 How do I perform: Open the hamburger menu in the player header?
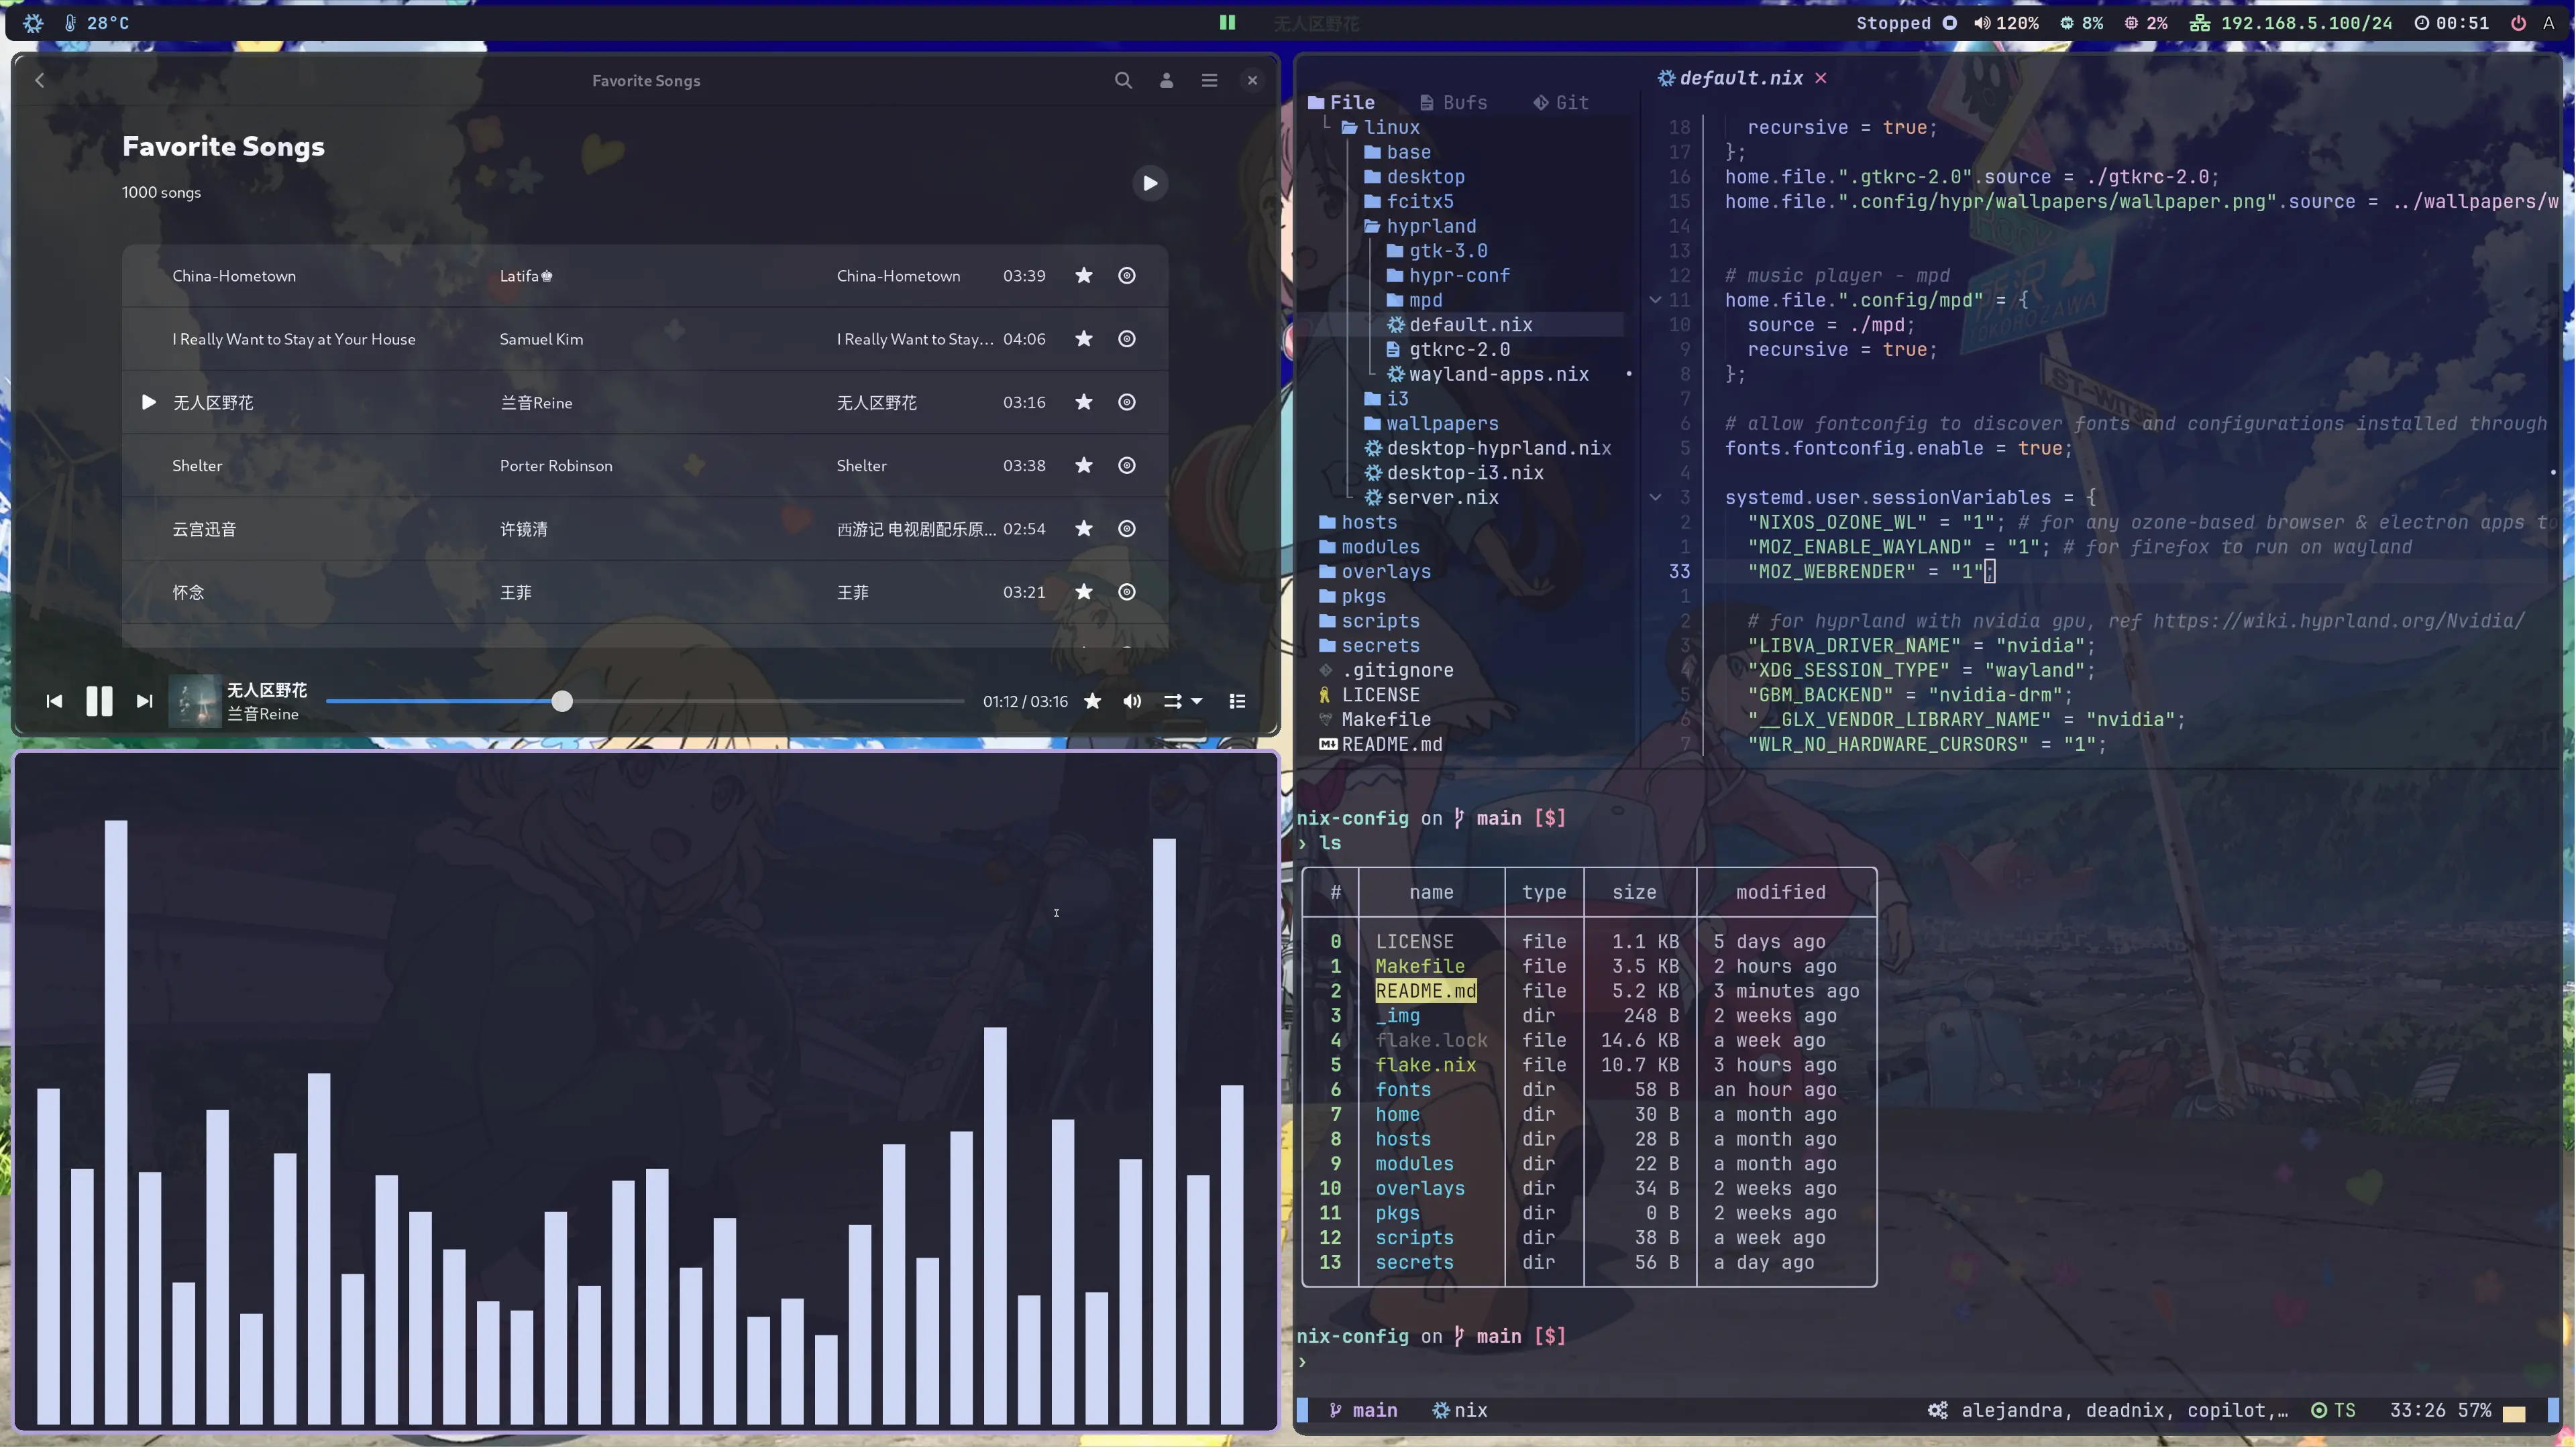[x=1209, y=80]
